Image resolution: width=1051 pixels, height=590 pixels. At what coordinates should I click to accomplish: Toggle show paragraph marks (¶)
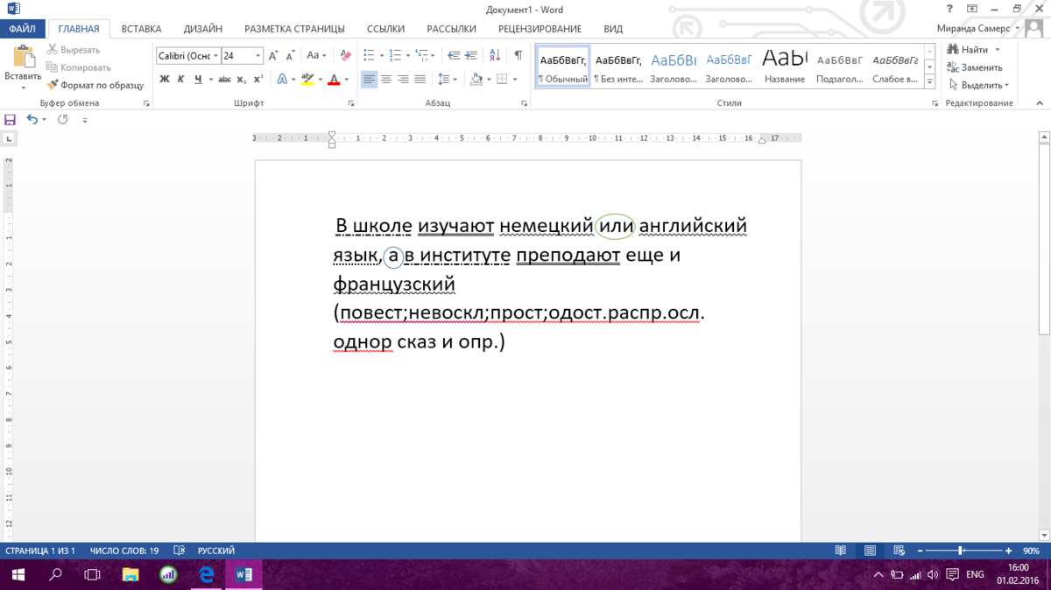(518, 56)
